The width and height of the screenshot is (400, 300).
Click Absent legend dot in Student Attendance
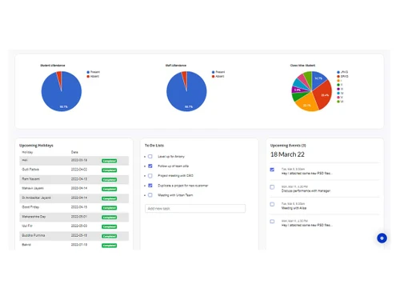pyautogui.click(x=88, y=76)
